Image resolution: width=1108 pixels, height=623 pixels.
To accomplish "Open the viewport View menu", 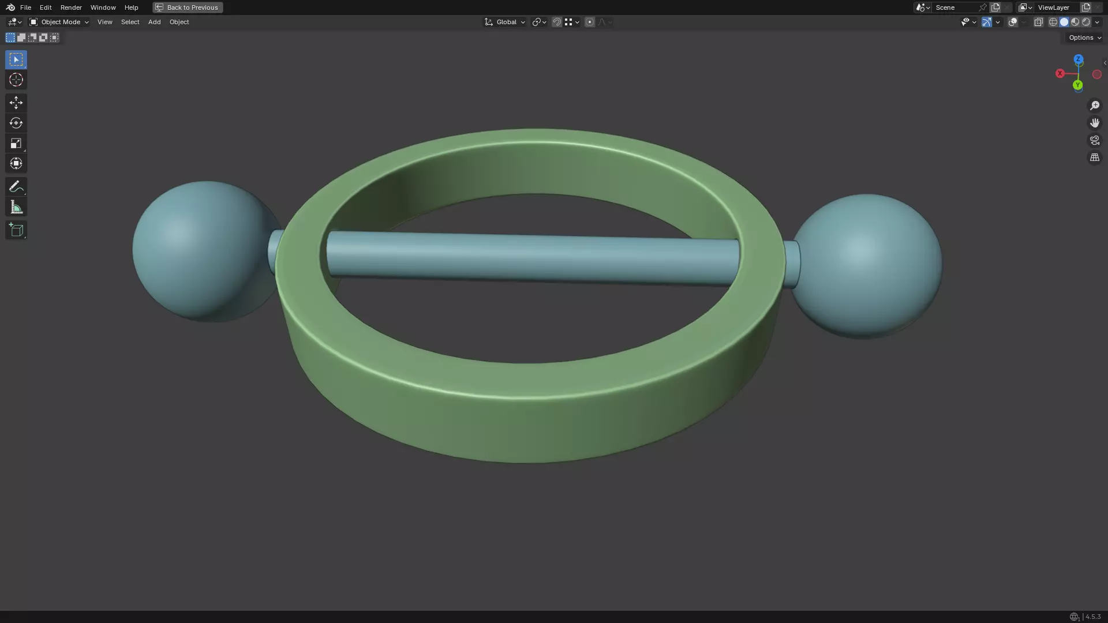I will coord(104,22).
